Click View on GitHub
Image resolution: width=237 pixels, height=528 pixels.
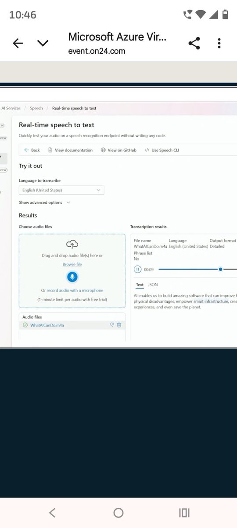coord(118,150)
